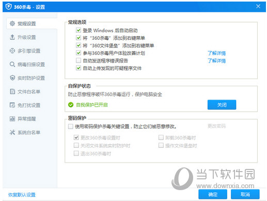Enable 使用密码保护杀毒关键设置 checkbox

click(71, 127)
